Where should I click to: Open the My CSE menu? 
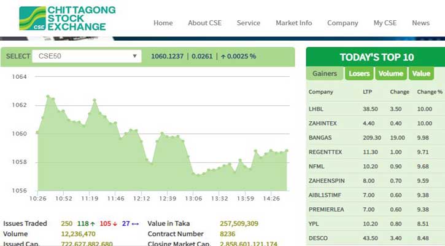[385, 23]
